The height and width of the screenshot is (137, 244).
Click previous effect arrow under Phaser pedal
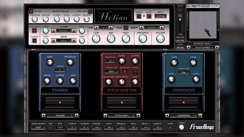coord(44,115)
